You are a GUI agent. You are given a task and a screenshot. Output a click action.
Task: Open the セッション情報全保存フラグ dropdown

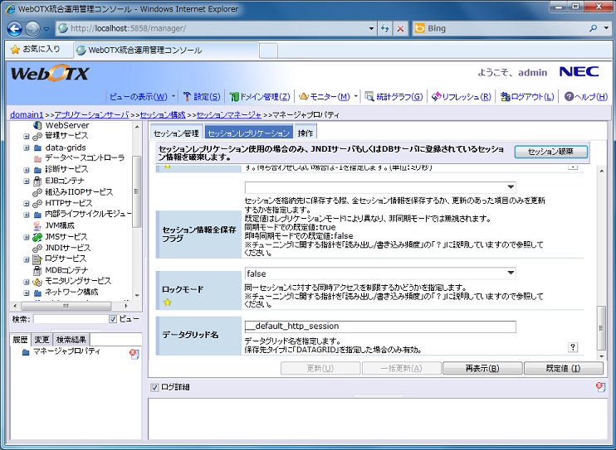(x=380, y=187)
